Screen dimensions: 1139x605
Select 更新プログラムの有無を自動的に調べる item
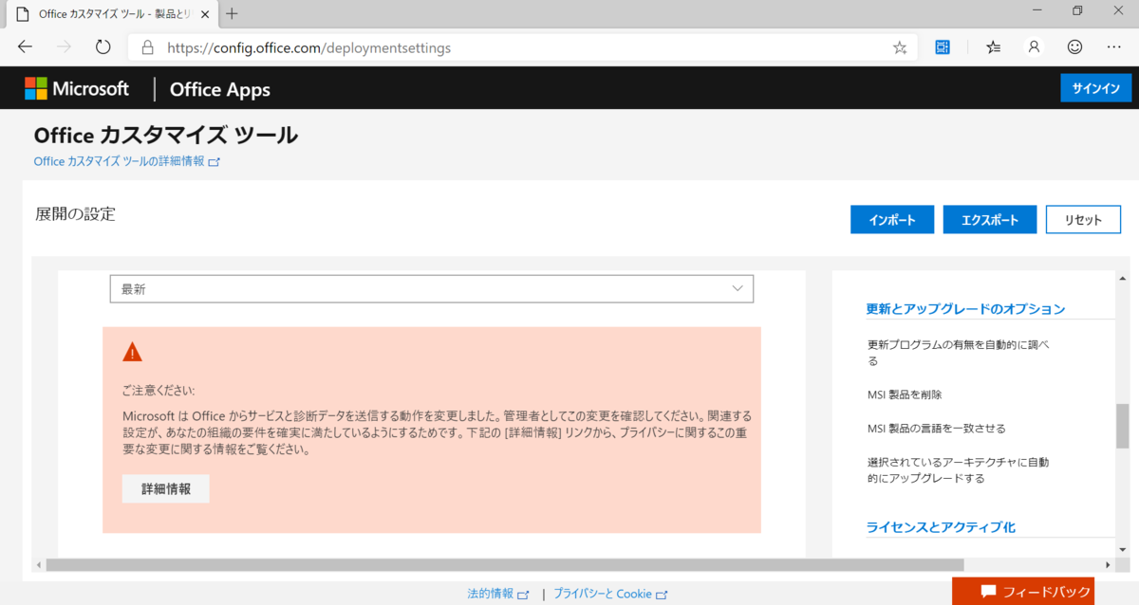[x=959, y=352]
